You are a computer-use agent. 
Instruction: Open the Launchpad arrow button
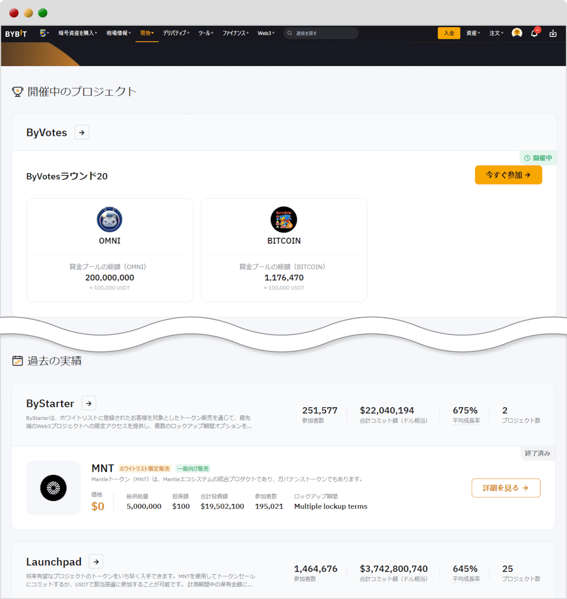[96, 561]
